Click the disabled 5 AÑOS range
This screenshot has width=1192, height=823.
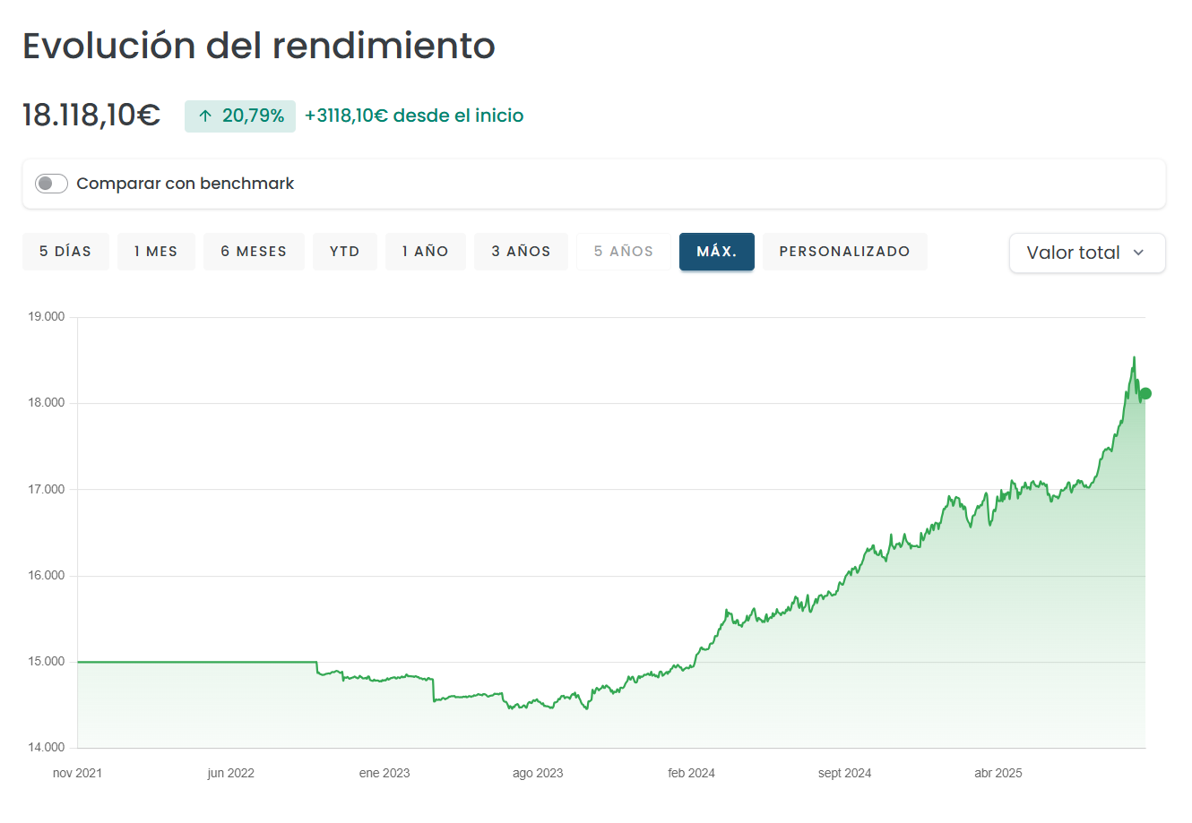pos(623,252)
